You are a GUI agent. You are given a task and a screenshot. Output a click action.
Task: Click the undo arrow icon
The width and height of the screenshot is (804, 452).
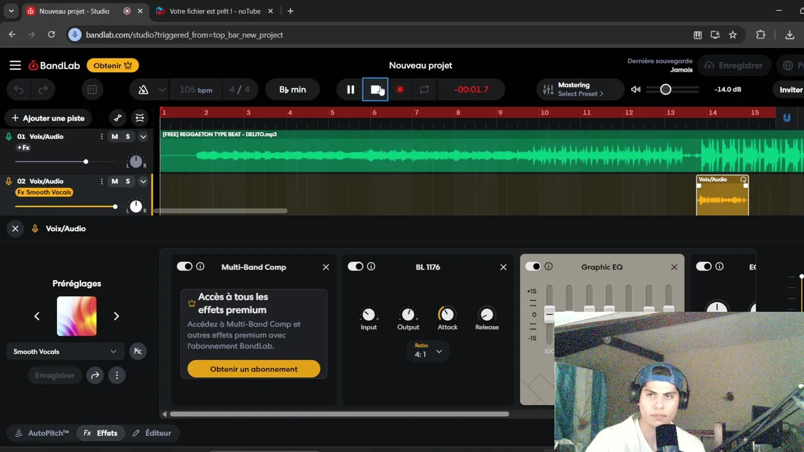coord(19,90)
